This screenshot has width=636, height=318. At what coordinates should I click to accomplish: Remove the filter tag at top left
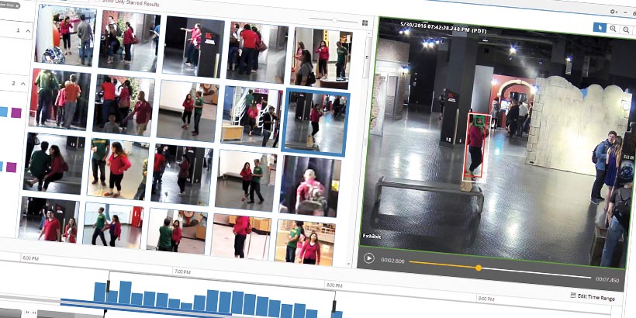[x=17, y=6]
